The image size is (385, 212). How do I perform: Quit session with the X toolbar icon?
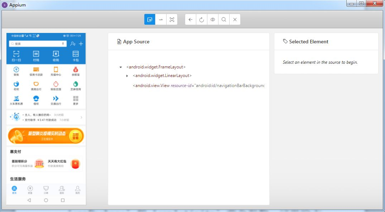click(x=235, y=20)
